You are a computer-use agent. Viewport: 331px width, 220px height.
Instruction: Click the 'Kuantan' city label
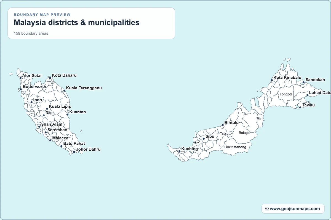click(x=78, y=112)
